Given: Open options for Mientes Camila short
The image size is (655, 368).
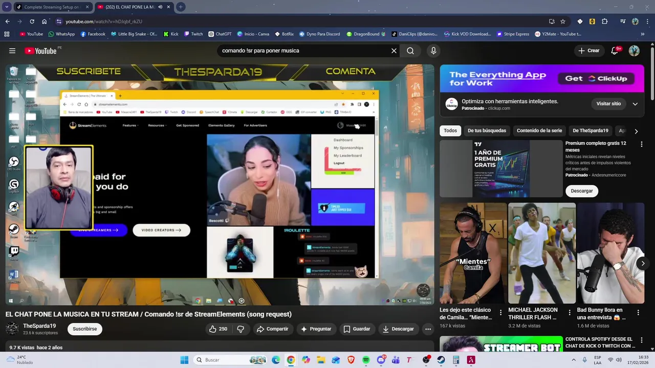Looking at the screenshot, I should pyautogui.click(x=501, y=313).
